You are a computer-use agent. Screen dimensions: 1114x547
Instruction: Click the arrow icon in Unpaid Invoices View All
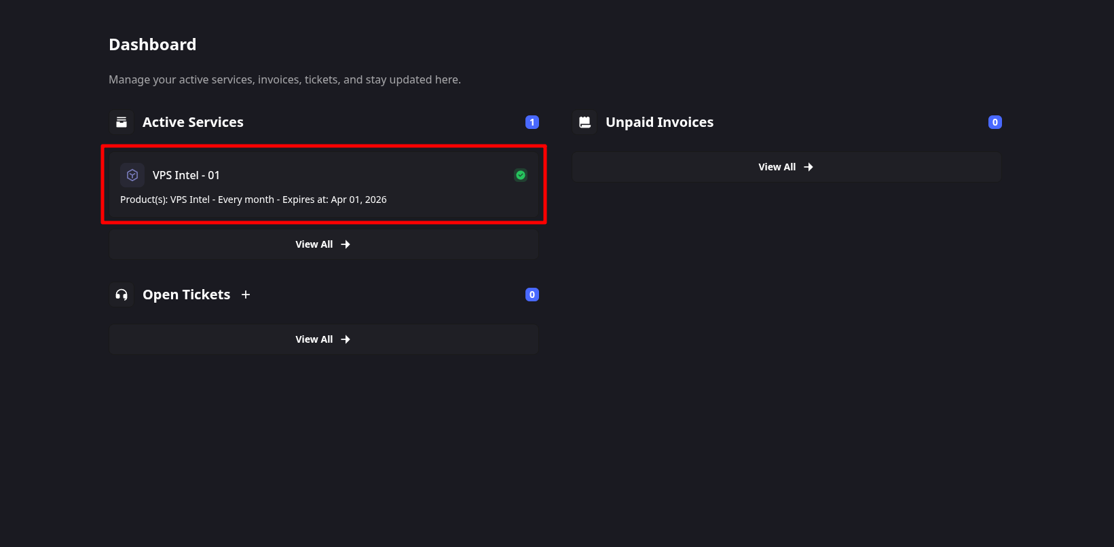[x=808, y=166]
